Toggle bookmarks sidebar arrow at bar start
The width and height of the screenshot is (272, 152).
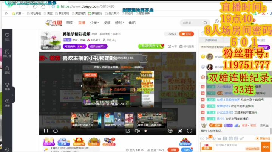(x=6, y=14)
